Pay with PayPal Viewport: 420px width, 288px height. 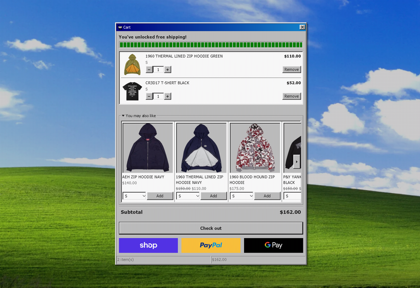pyautogui.click(x=211, y=245)
